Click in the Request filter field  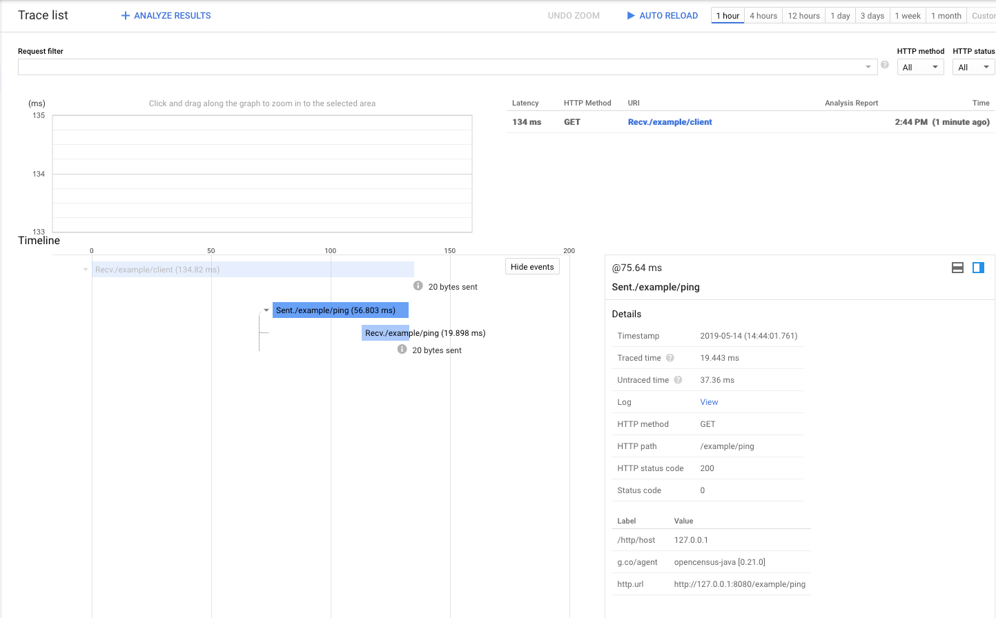(447, 67)
